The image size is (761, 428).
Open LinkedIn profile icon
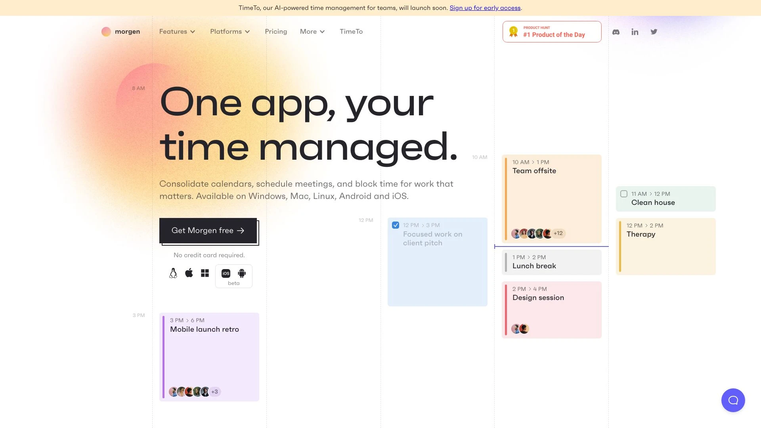tap(635, 31)
